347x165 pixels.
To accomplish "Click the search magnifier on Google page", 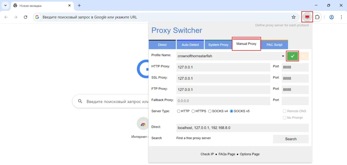I will click(80, 101).
